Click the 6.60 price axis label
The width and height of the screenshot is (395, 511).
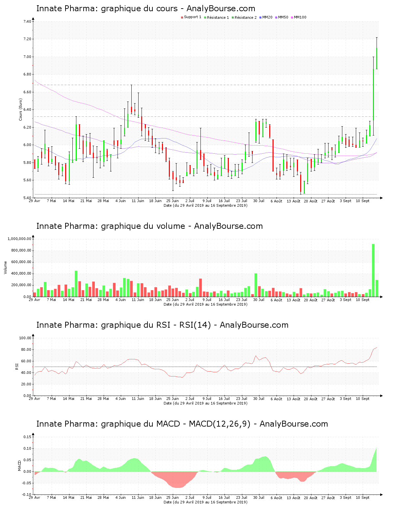coord(27,92)
